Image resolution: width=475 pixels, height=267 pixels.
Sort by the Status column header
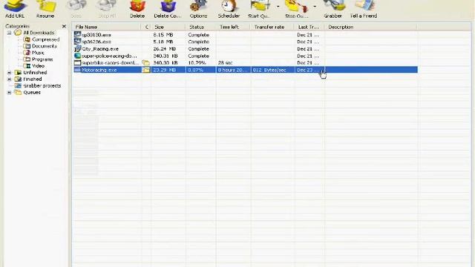pos(201,27)
